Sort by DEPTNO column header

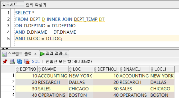point(26,69)
